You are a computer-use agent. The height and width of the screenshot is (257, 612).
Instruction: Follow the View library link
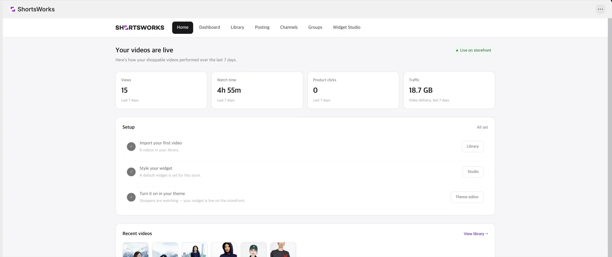[476, 234]
